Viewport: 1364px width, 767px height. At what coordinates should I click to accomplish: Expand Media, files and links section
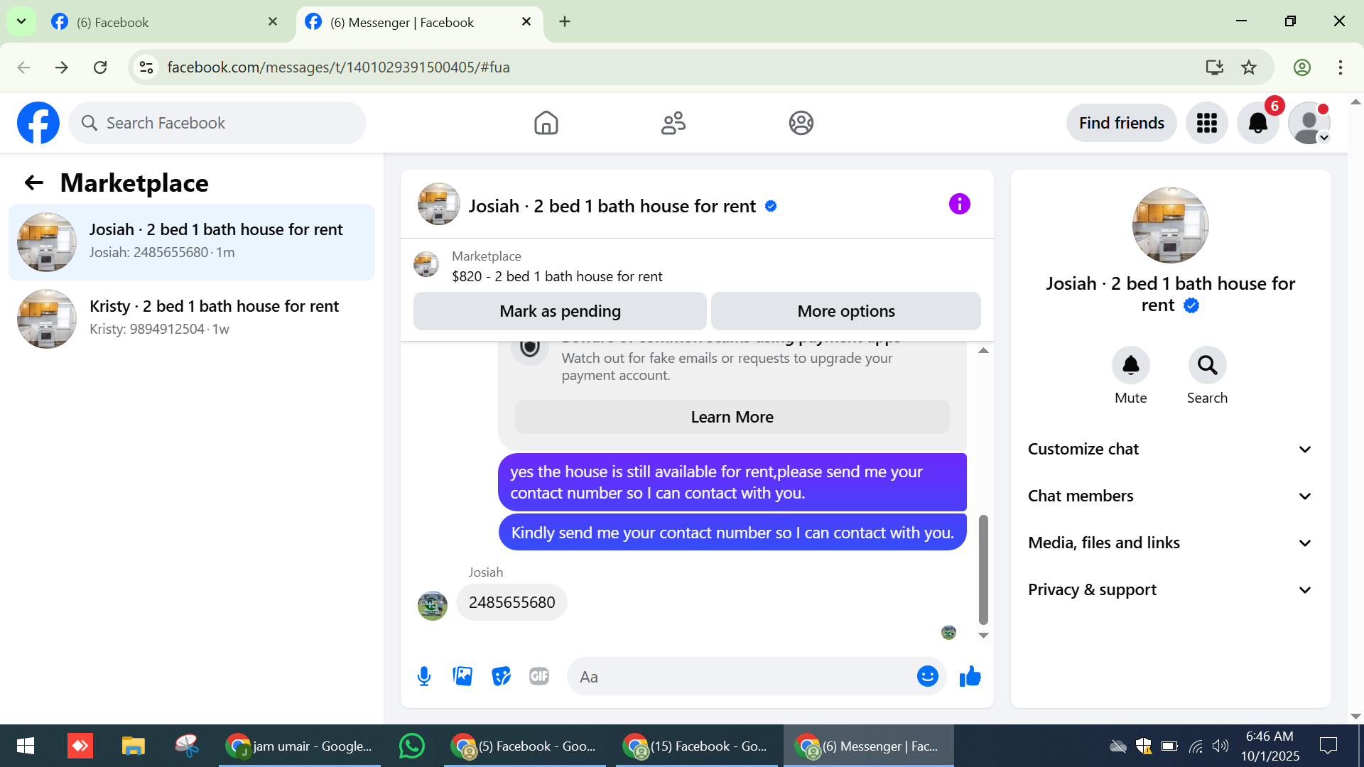[1169, 543]
